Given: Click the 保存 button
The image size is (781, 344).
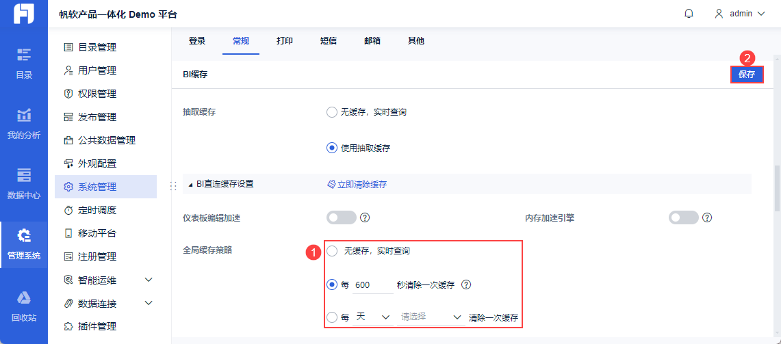Looking at the screenshot, I should coord(746,75).
